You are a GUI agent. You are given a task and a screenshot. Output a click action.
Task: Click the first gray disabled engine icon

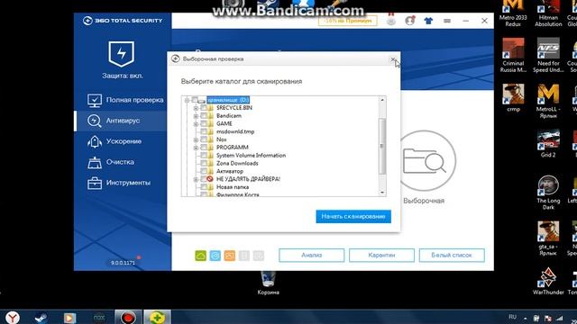click(244, 256)
